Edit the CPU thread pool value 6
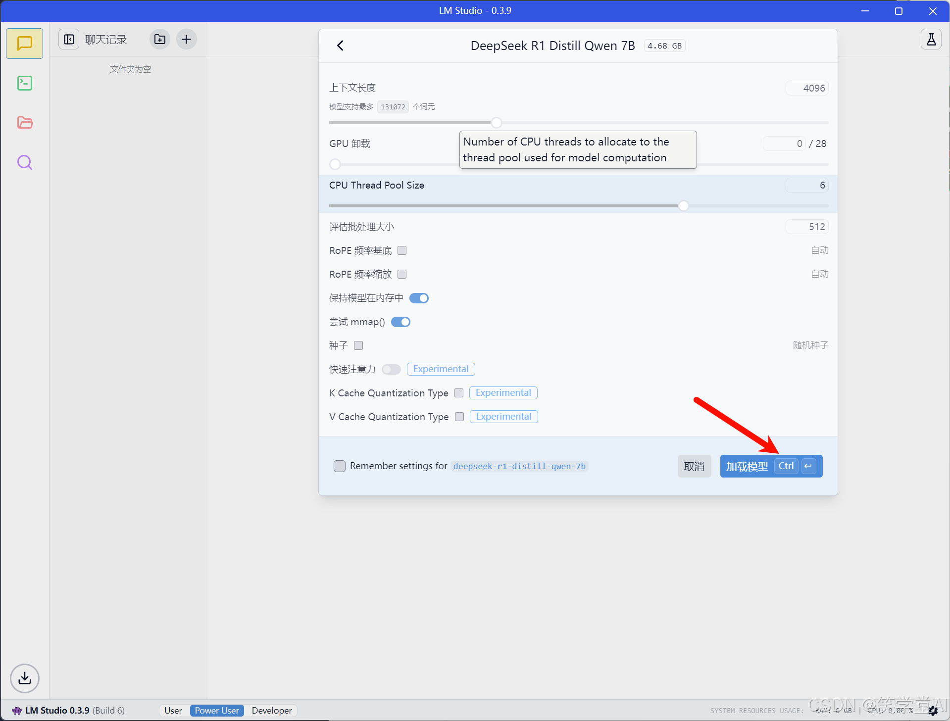The image size is (950, 721). click(807, 185)
